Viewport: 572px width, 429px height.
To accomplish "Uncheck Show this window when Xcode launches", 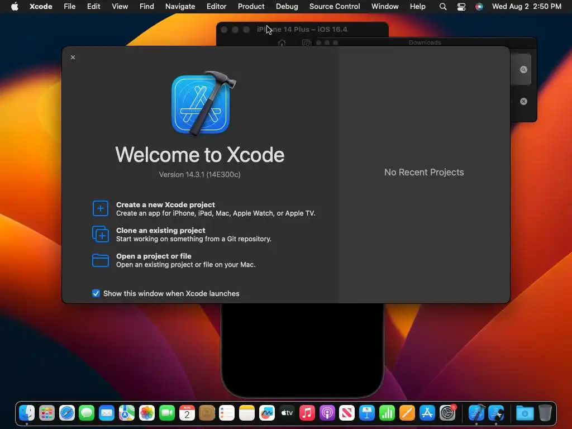I will pyautogui.click(x=96, y=293).
